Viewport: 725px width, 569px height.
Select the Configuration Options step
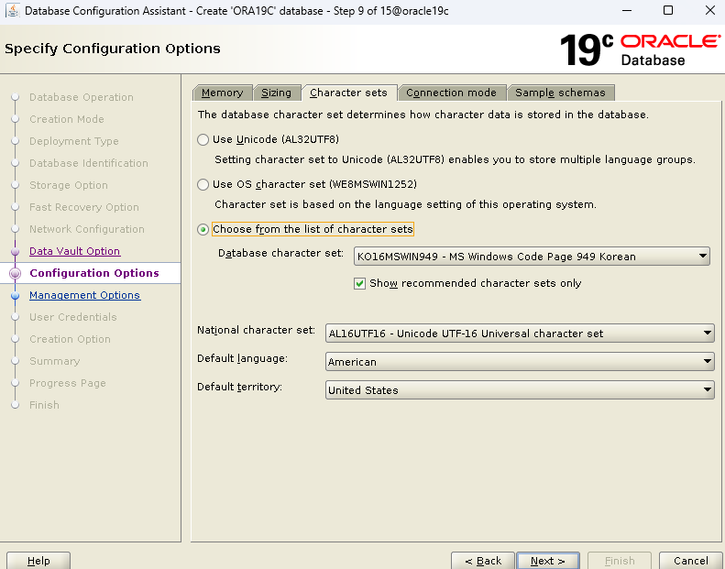(x=94, y=273)
